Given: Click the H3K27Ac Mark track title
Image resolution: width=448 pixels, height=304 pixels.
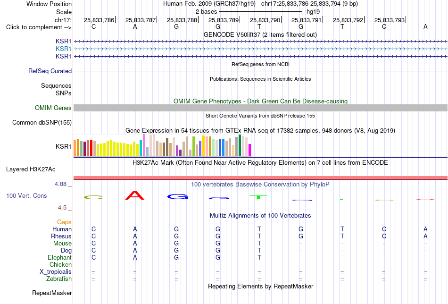Looking at the screenshot, I should 260,163.
